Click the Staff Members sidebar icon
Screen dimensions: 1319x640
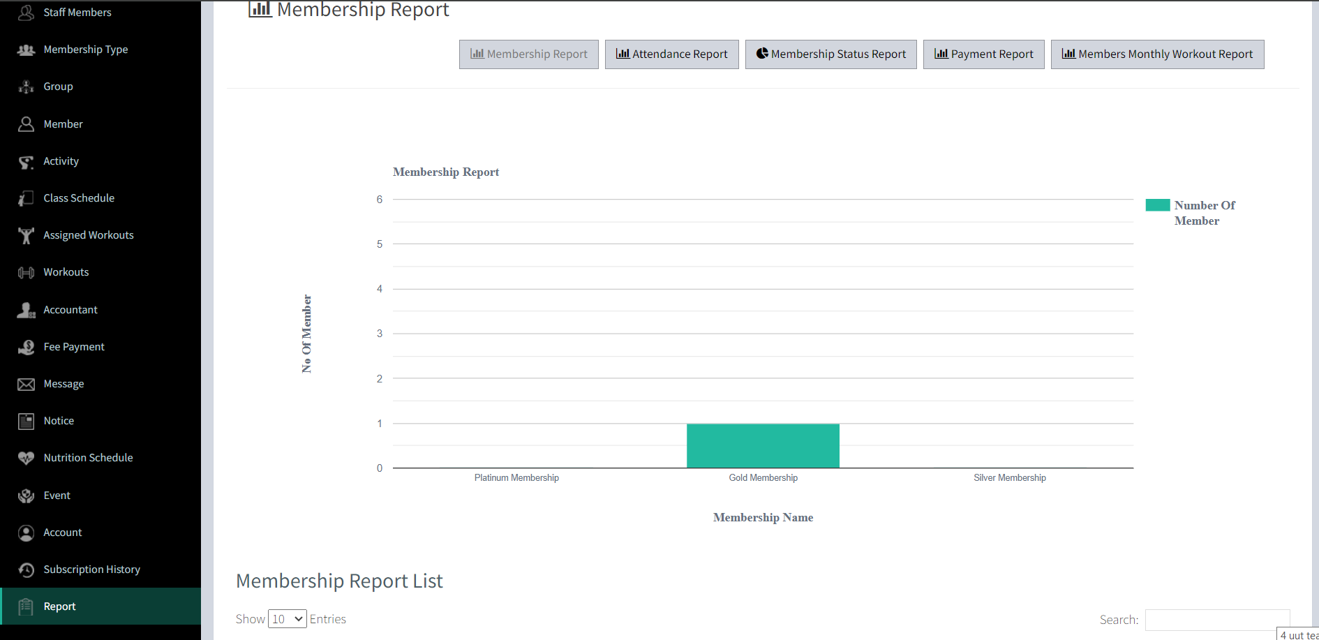26,13
